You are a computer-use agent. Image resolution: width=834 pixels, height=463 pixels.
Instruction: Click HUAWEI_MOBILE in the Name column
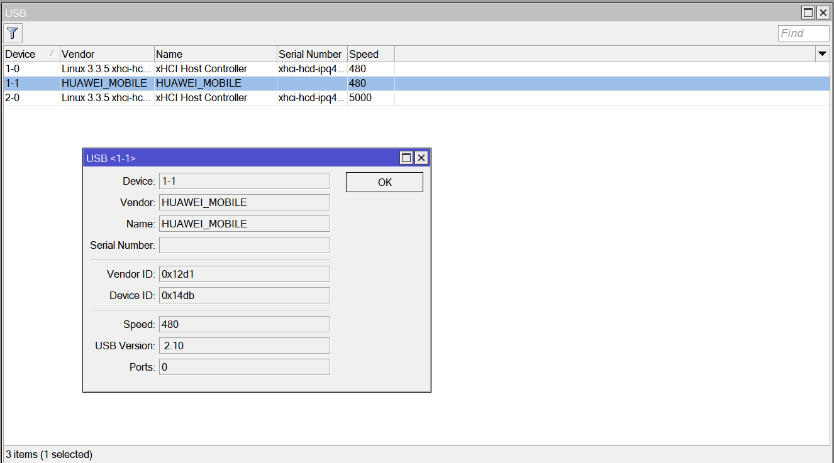(199, 83)
